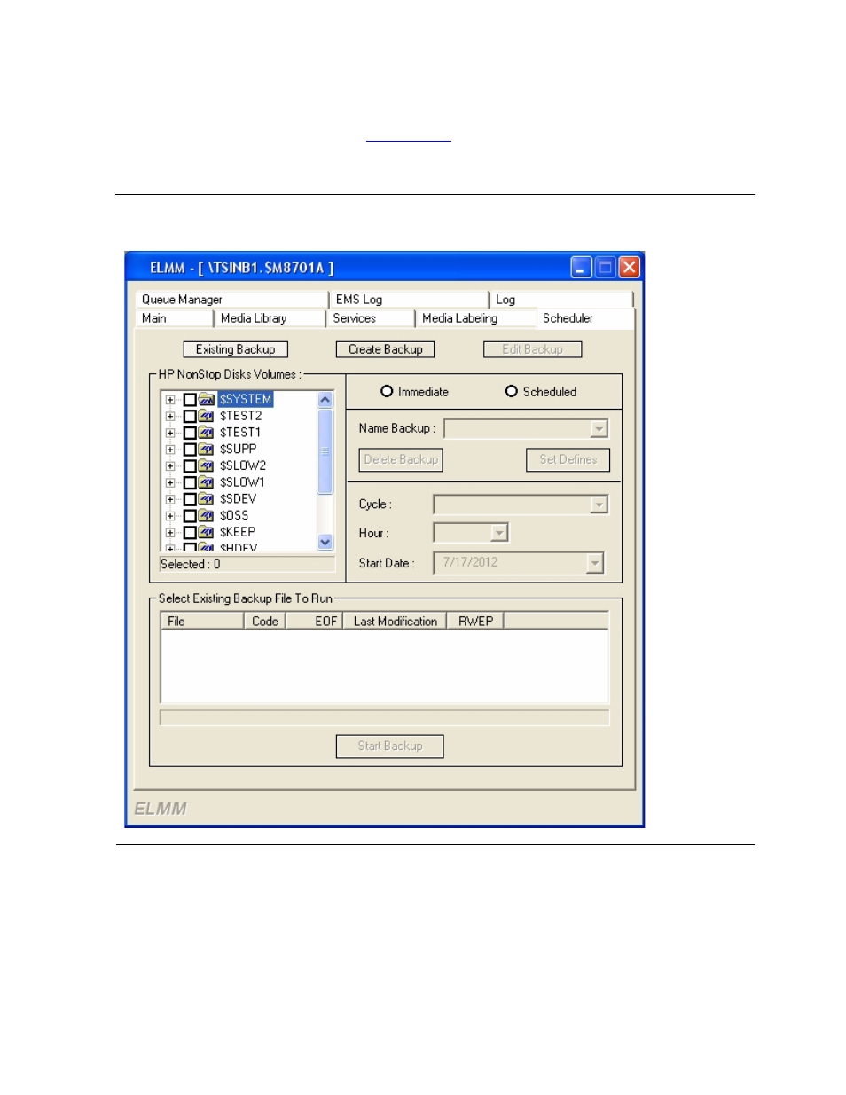The width and height of the screenshot is (846, 1095).
Task: Click the Code column header
Action: pyautogui.click(x=265, y=622)
